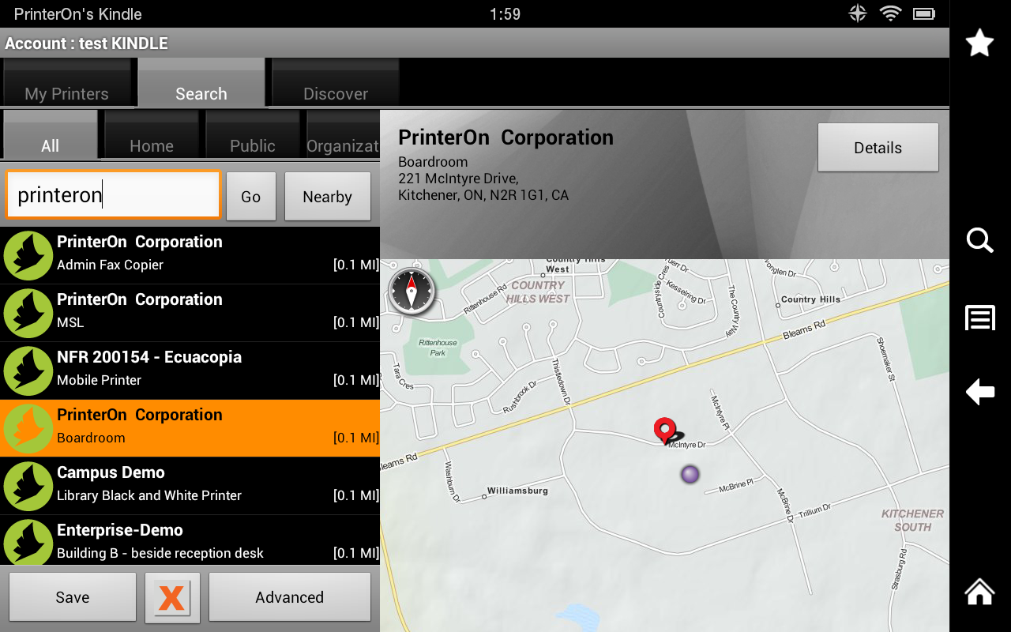The width and height of the screenshot is (1011, 632).
Task: Click the Details button for PrinterOn Corporation
Action: 878,147
